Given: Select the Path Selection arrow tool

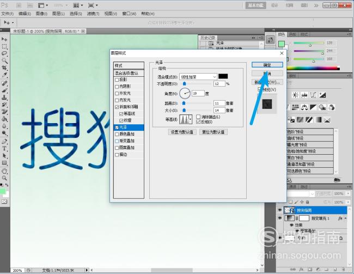Looking at the screenshot, I should click(x=4, y=156).
